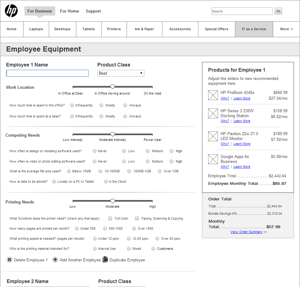The width and height of the screenshot is (300, 287).
Task: Click the Delete Employee 1 icon
Action: 9,260
